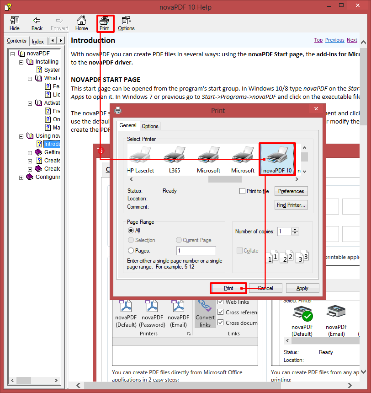
Task: Collapse the 'What' tree node
Action: pos(30,79)
